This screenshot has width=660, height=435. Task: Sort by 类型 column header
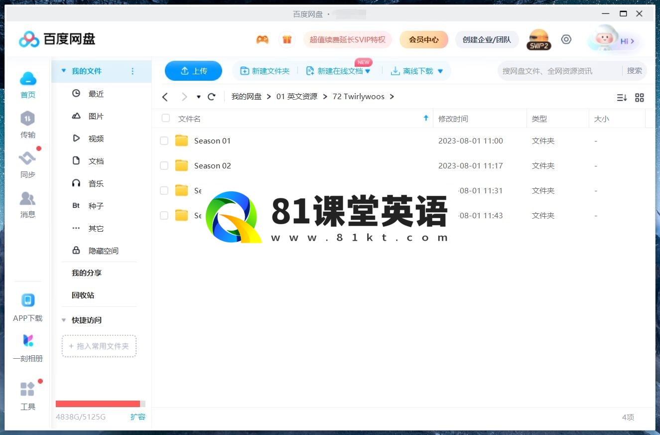539,119
